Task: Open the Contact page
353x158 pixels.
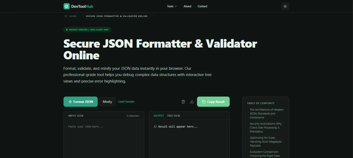Action: click(202, 6)
